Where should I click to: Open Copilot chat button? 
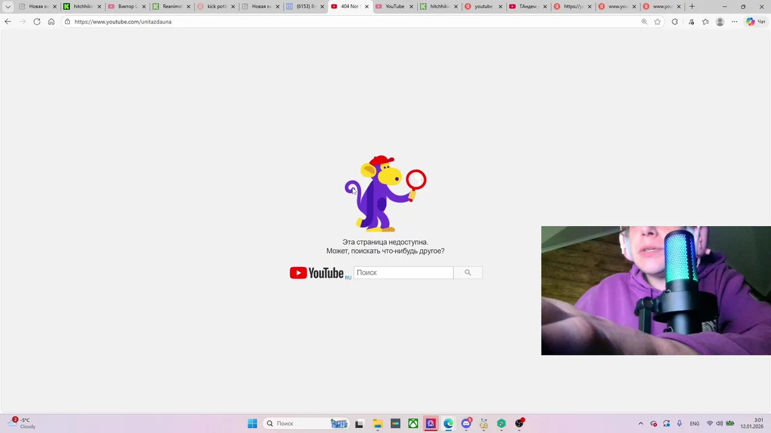point(755,22)
